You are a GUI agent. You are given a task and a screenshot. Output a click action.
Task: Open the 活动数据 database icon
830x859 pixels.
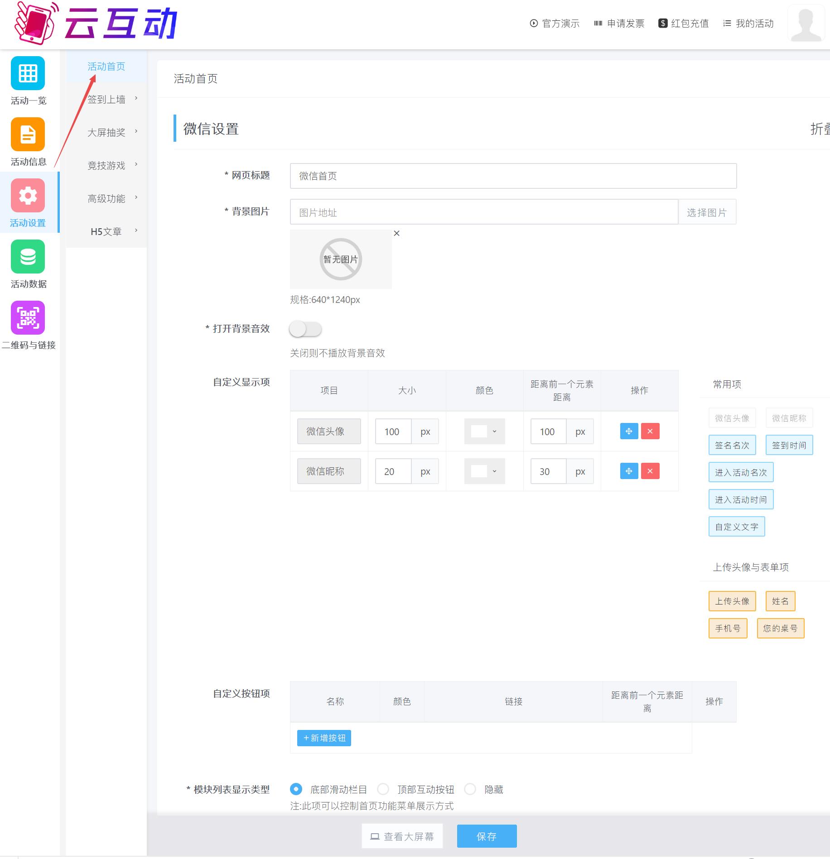coord(28,257)
